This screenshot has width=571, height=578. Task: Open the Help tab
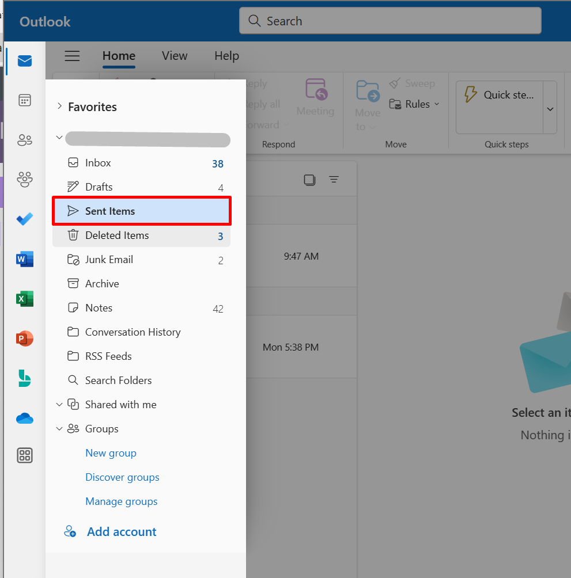pos(226,56)
